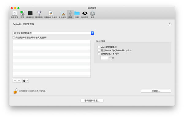This screenshot has height=118, width=184.
Task: Close the preferences window with red button
Action: pyautogui.click(x=12, y=8)
